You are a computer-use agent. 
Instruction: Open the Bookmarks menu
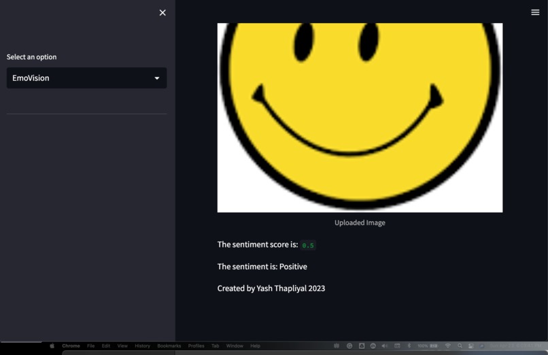click(x=169, y=346)
